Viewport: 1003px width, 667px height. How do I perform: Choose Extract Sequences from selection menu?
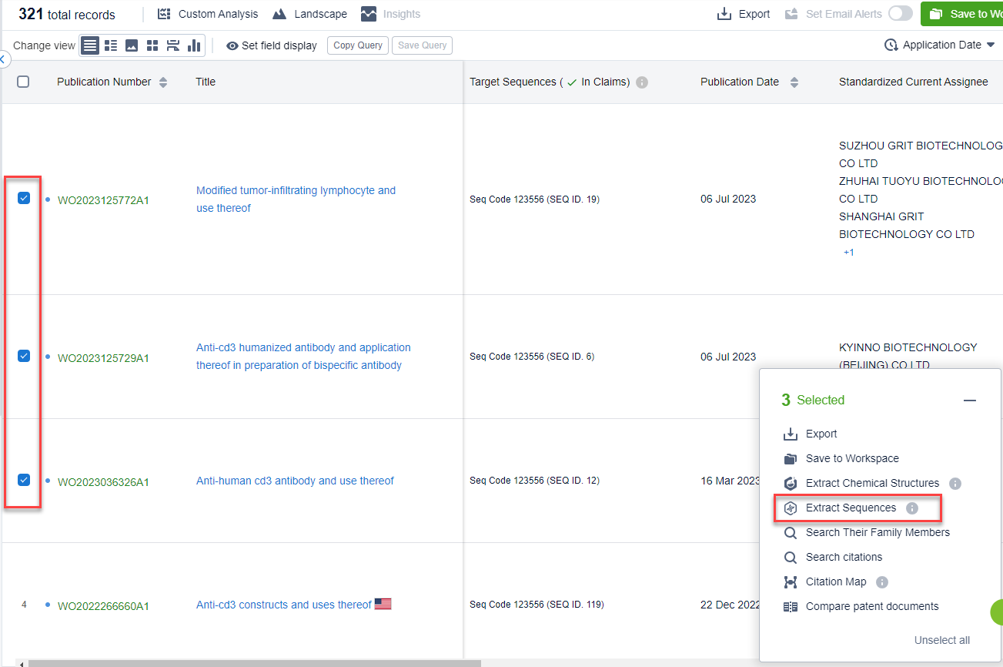(x=851, y=508)
